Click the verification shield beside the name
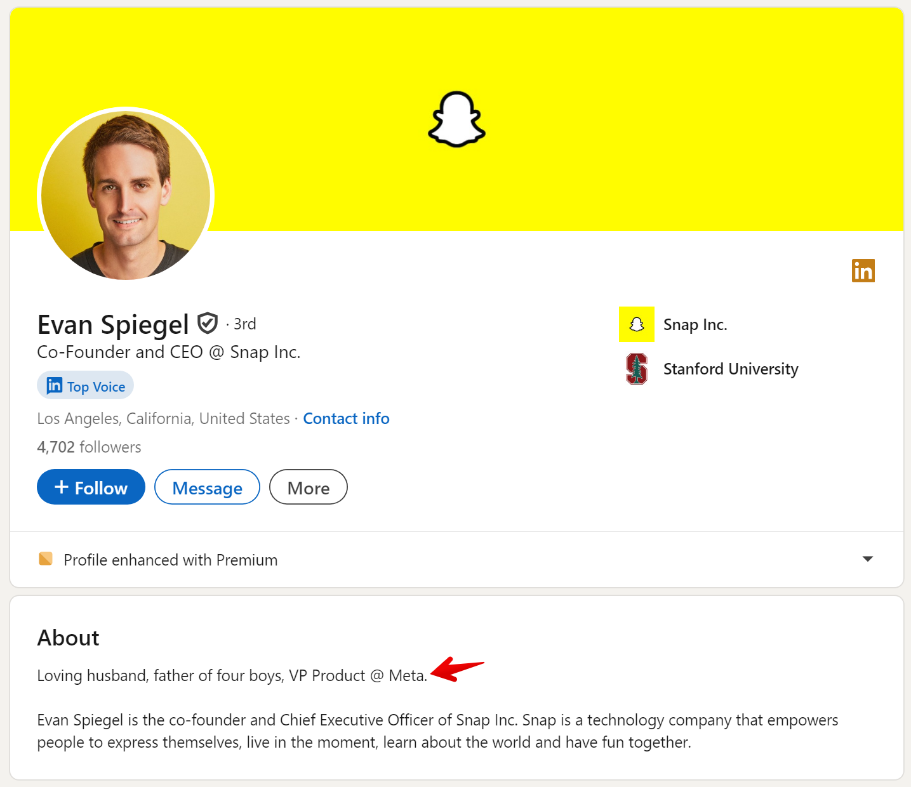 (x=207, y=323)
